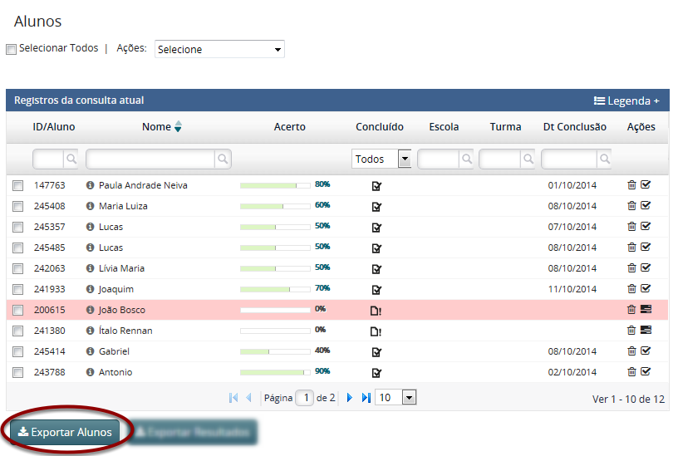
Task: Select checkbox for student 147763
Action: click(x=18, y=185)
